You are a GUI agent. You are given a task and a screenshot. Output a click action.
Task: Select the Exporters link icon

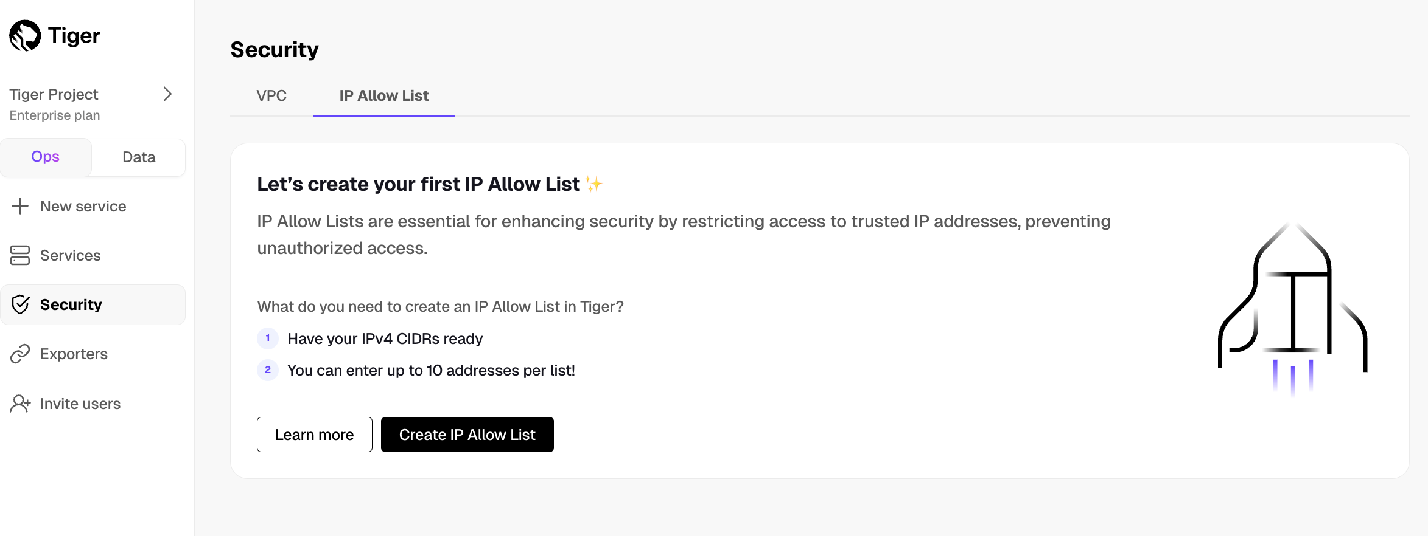click(20, 354)
